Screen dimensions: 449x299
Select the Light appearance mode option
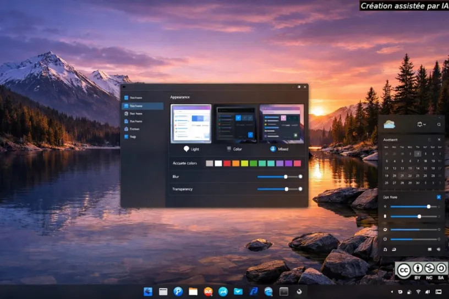pyautogui.click(x=191, y=149)
